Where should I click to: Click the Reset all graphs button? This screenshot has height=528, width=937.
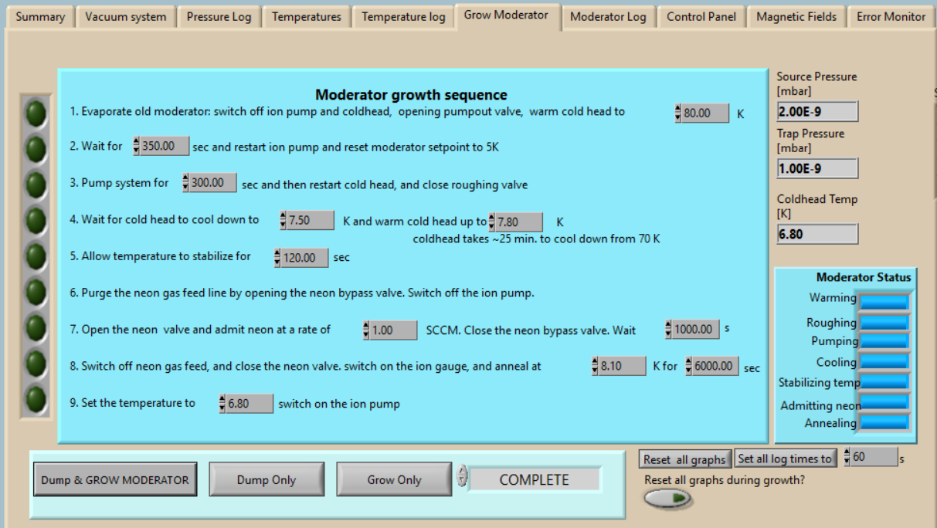685,459
